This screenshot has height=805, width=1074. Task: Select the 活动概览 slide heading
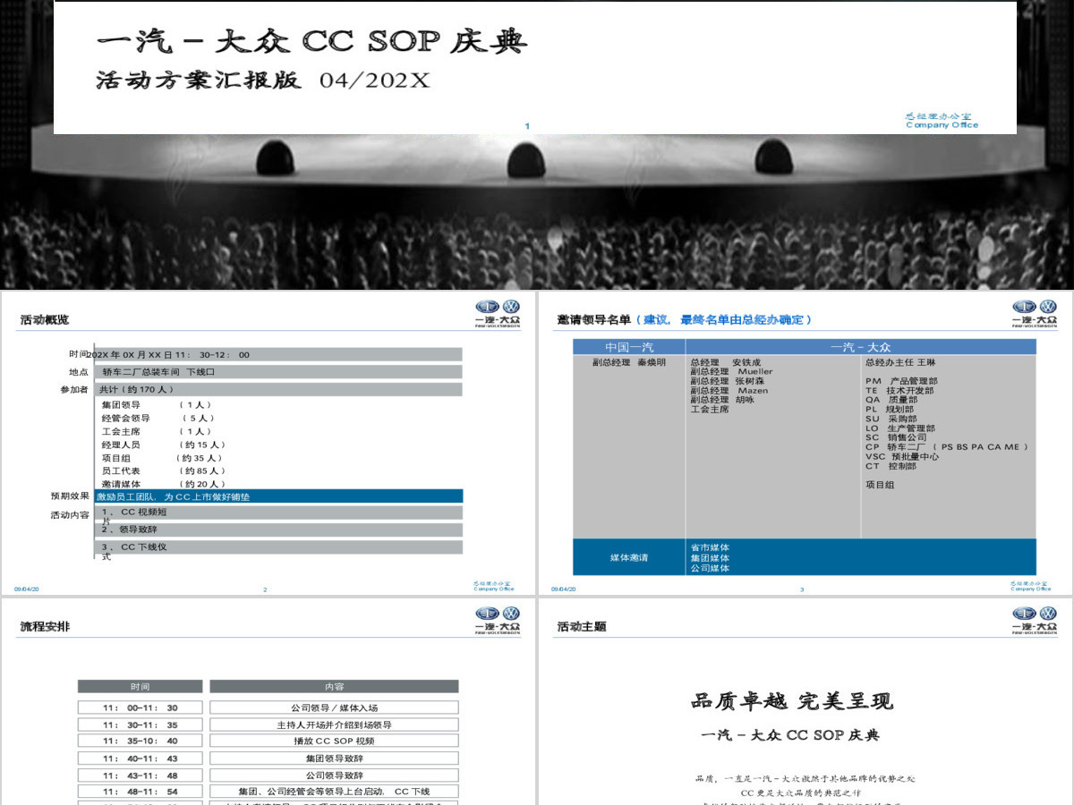44,320
